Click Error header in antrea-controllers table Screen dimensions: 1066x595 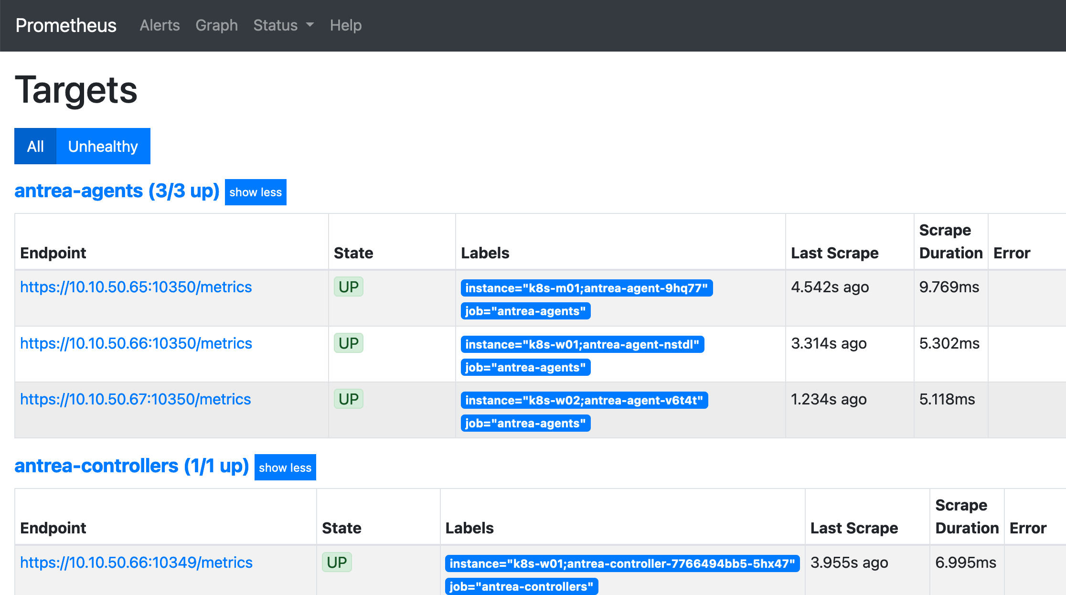(x=1028, y=528)
